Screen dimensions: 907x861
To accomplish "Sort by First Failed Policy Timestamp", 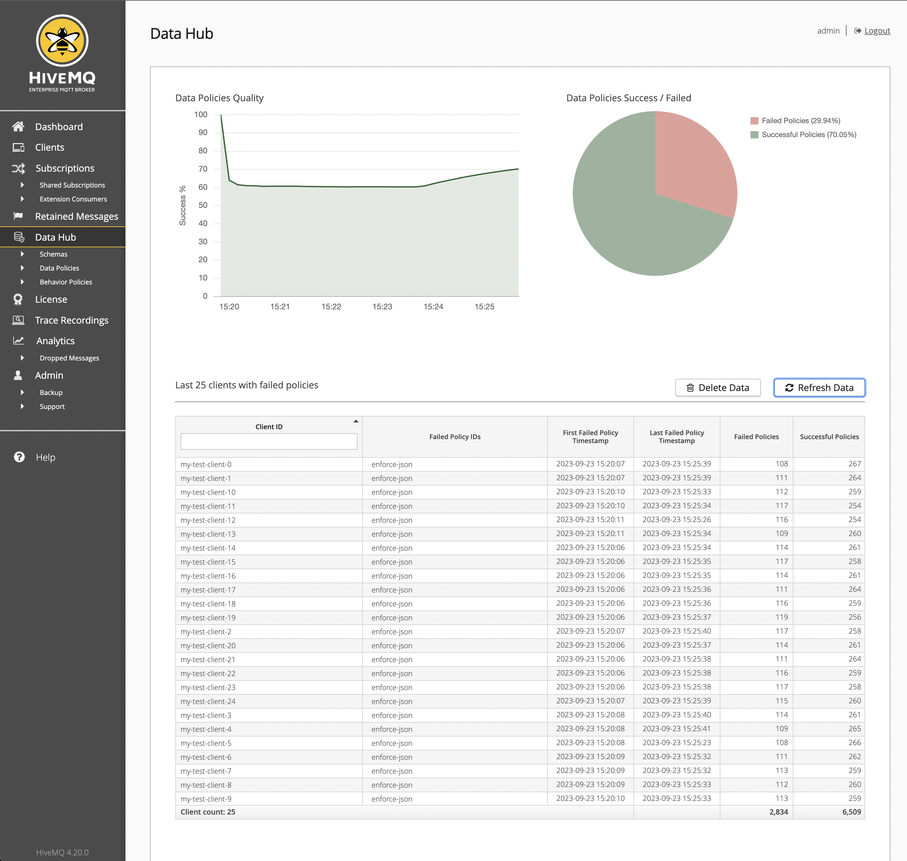I will [x=590, y=436].
